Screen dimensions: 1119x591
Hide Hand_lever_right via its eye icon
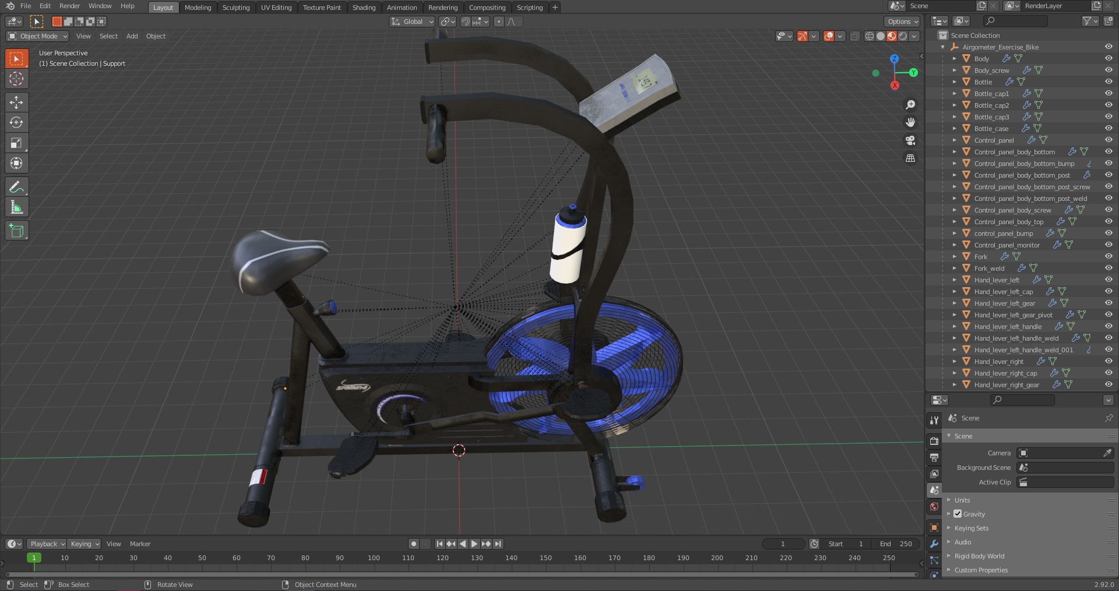click(1109, 361)
